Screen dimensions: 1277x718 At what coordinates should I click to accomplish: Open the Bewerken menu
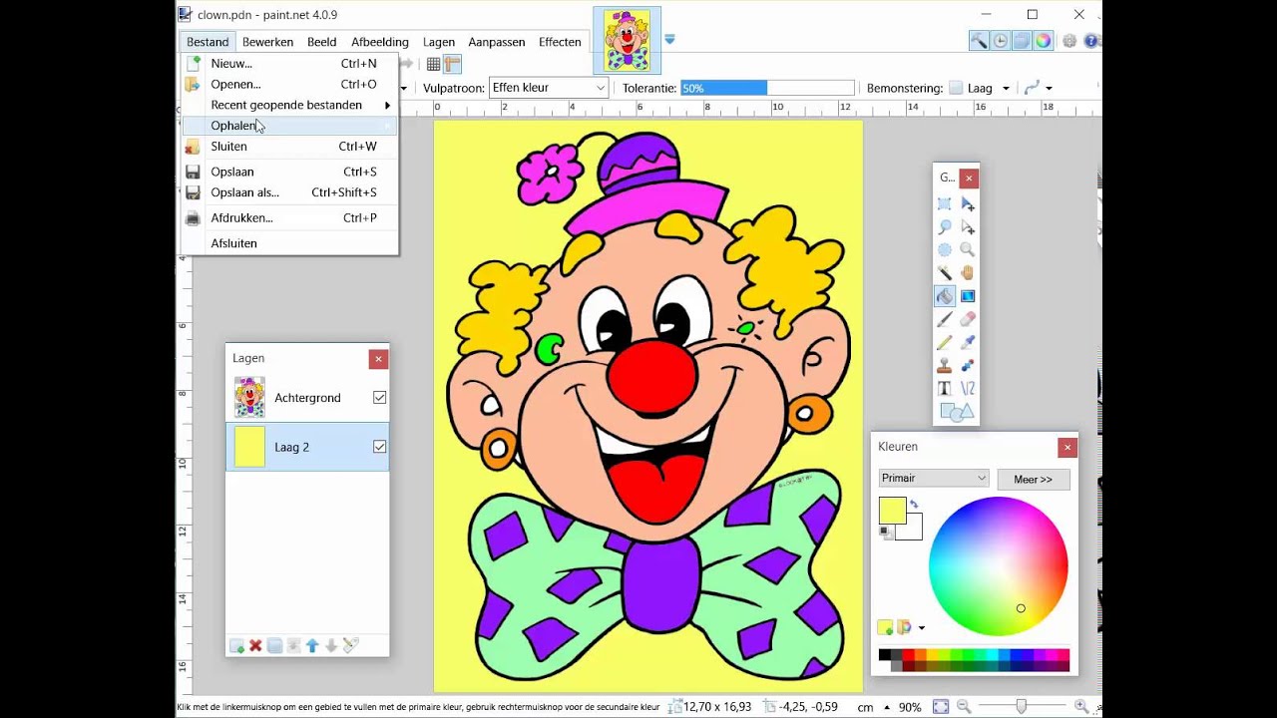[267, 42]
